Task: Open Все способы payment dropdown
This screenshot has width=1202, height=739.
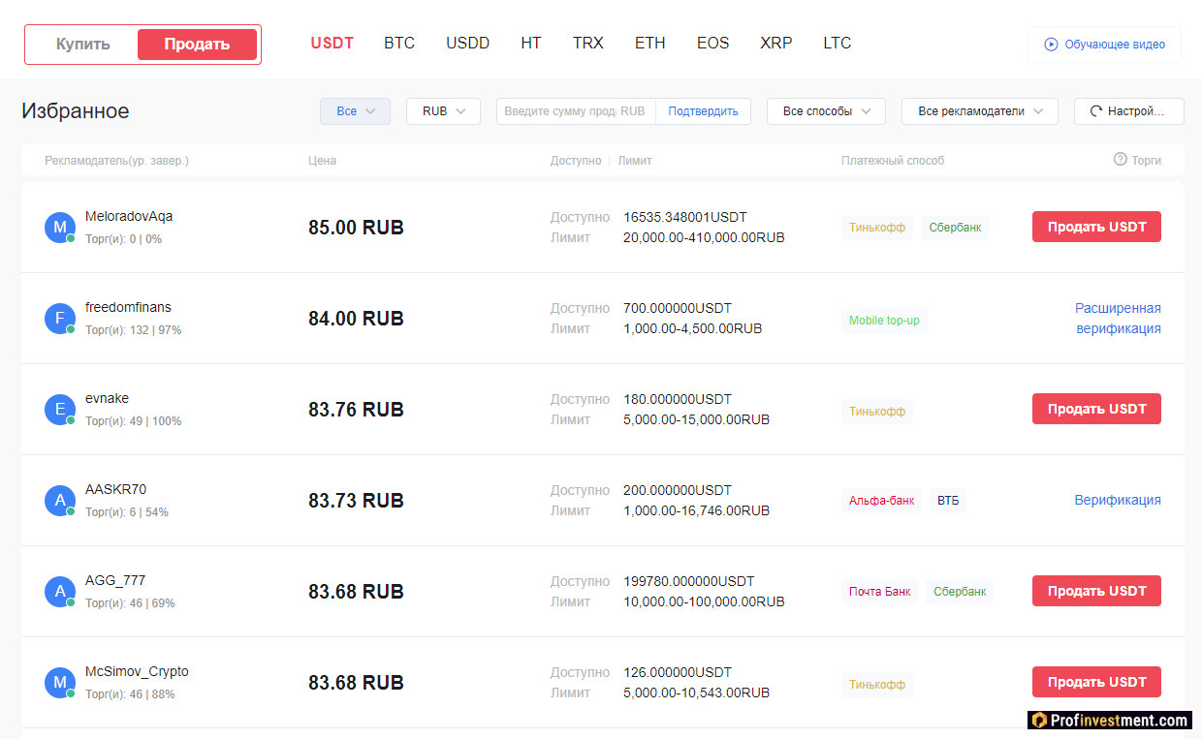Action: [826, 111]
